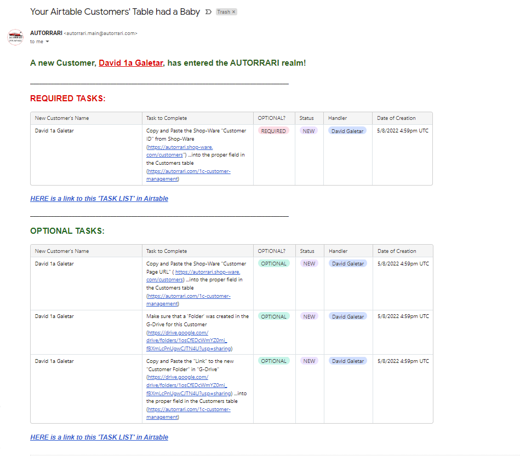
Task: Open the David 1a Galetar headline link
Action: pyautogui.click(x=130, y=63)
